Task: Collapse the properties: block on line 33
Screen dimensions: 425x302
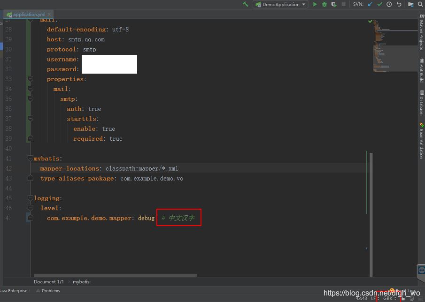Action: click(31, 79)
